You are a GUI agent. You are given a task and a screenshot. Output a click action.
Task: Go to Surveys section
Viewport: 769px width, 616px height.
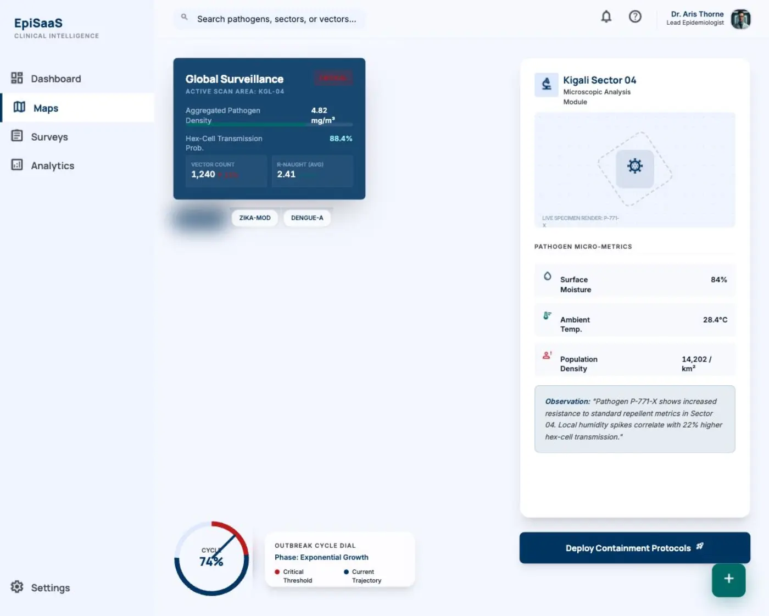click(x=77, y=137)
